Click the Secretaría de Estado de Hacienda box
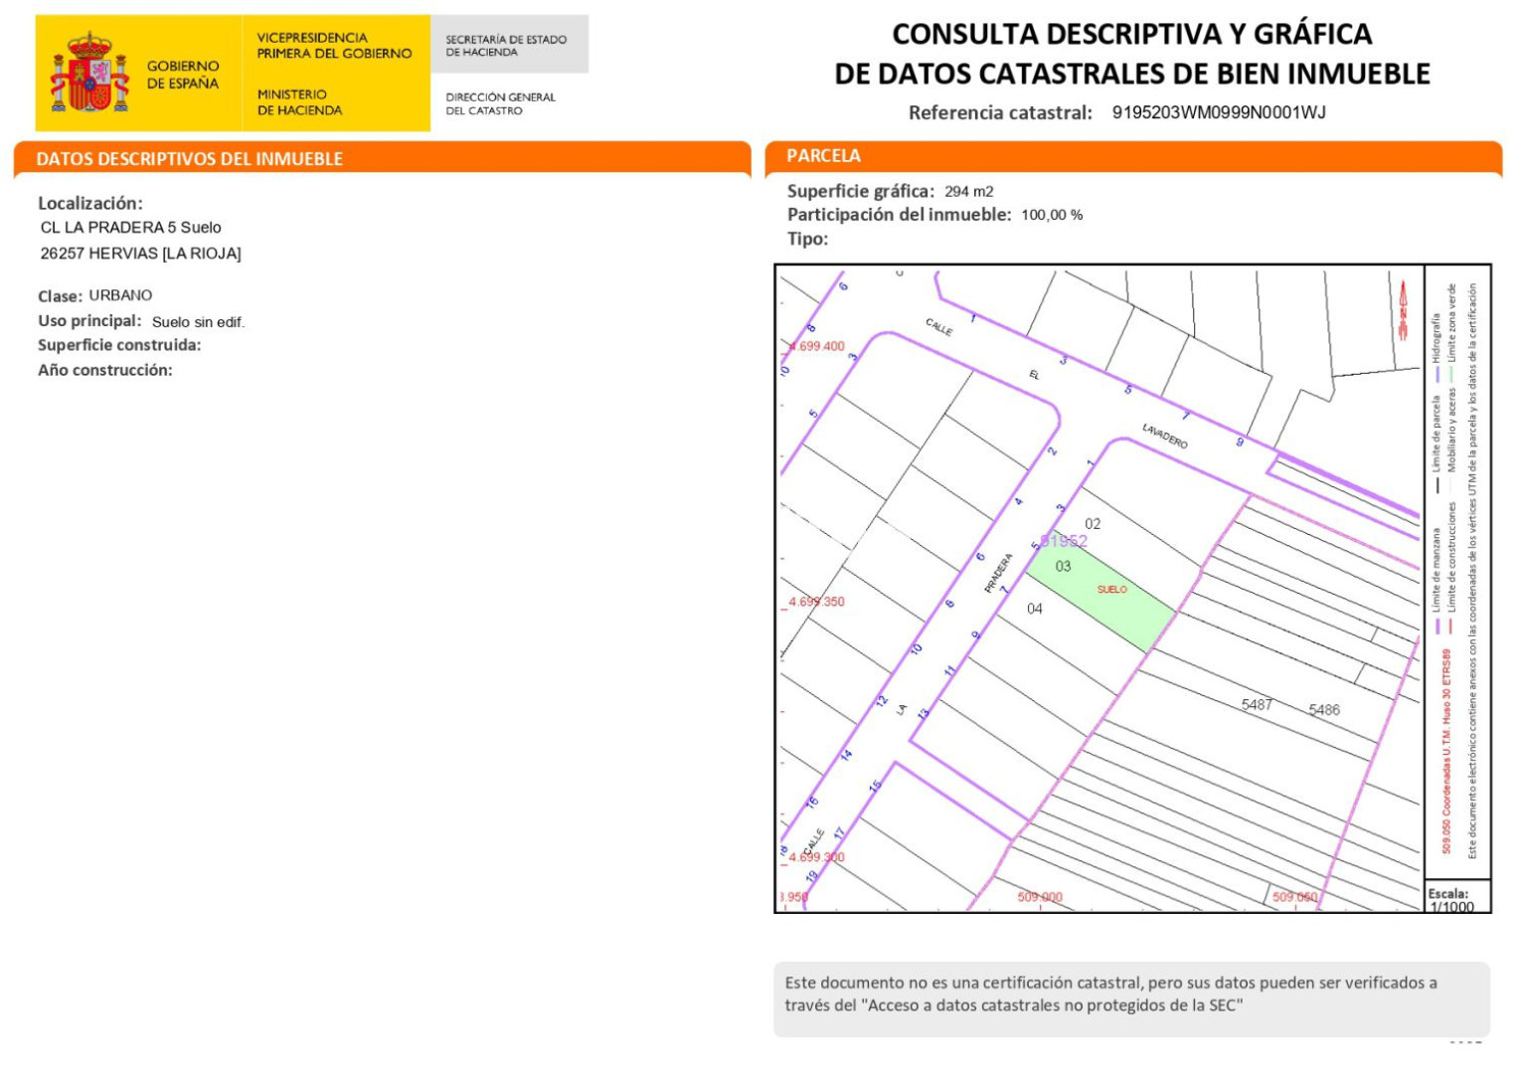 click(508, 45)
